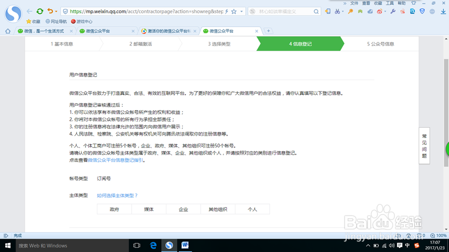Select 媒体 as the entity type
The width and height of the screenshot is (449, 252).
[149, 209]
